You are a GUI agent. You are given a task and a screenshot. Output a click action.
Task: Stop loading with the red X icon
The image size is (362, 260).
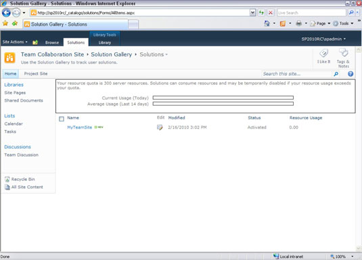(271, 13)
